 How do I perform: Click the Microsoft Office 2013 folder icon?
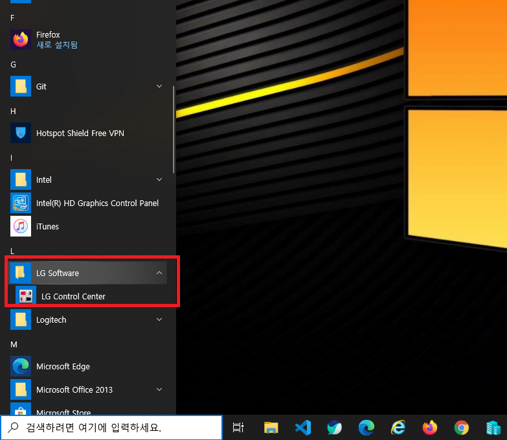point(21,389)
